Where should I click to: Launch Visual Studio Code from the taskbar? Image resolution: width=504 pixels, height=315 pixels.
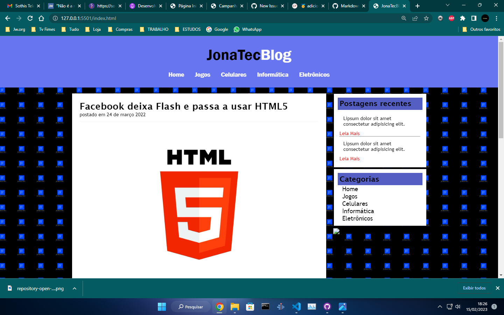pos(296,307)
